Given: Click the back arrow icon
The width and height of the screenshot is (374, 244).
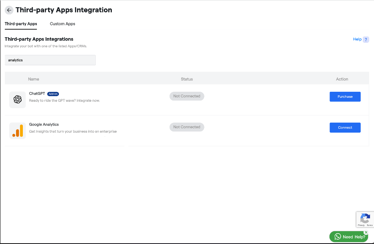Looking at the screenshot, I should [x=9, y=10].
